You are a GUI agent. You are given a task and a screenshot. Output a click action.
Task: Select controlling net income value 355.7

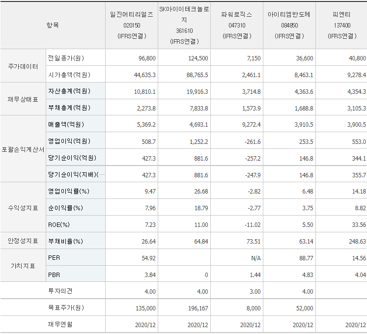359,175
